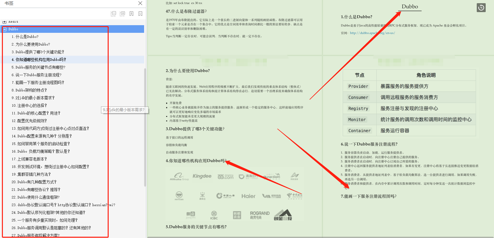Collapse the Dubbo bookmark node
This screenshot has width=494, height=238.
pos(4,29)
